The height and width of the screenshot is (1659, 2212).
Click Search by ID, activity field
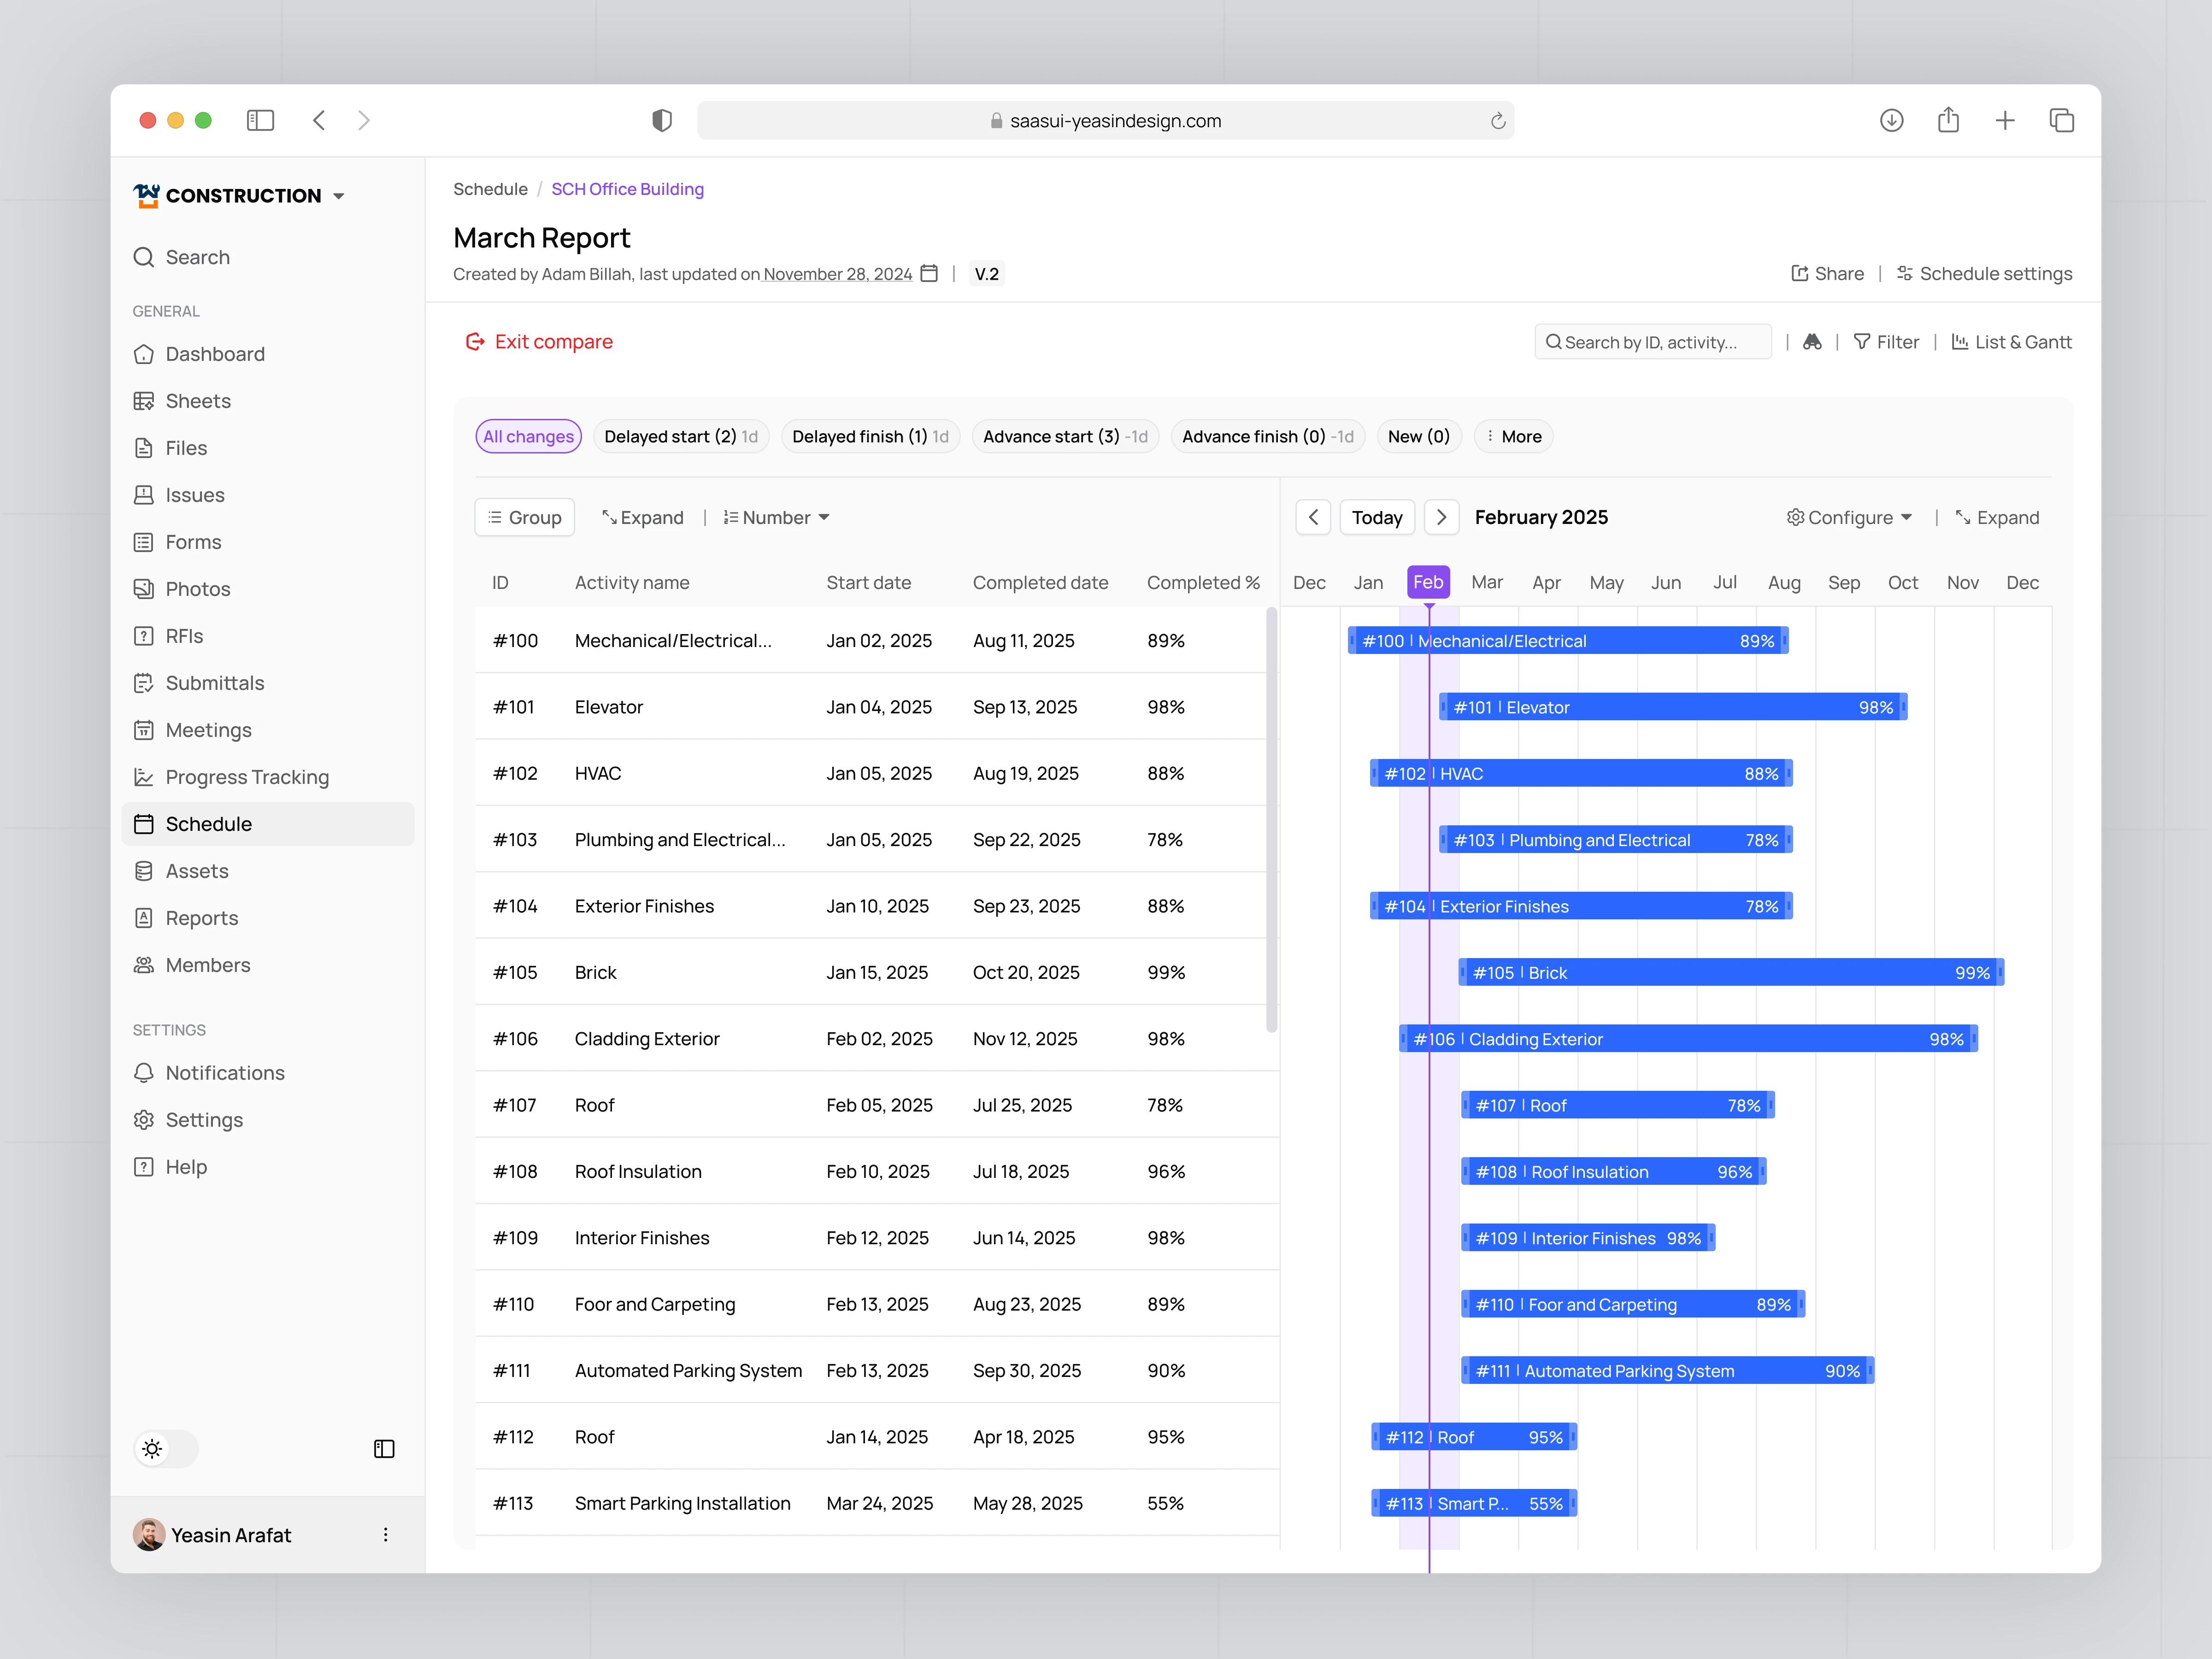coord(1652,342)
